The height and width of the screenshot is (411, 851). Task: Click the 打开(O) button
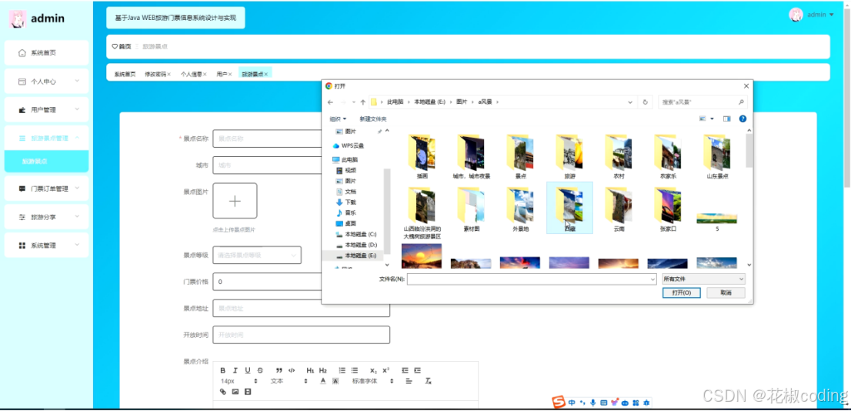point(682,292)
